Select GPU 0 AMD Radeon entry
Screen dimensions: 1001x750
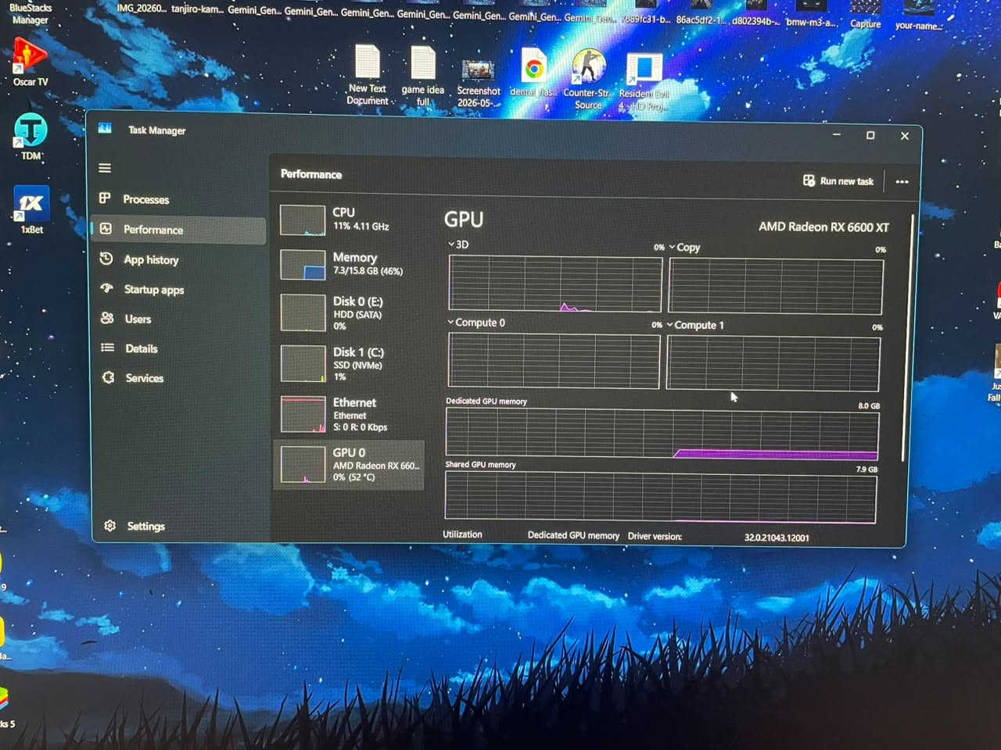click(349, 465)
